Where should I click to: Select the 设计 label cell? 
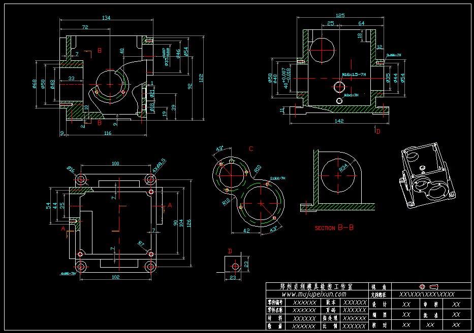point(379,305)
